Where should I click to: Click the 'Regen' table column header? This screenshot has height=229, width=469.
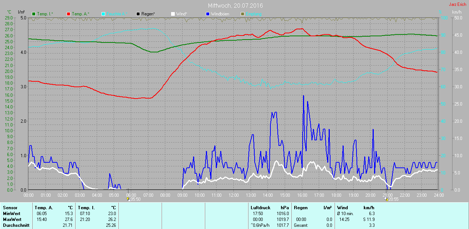tap(300, 208)
